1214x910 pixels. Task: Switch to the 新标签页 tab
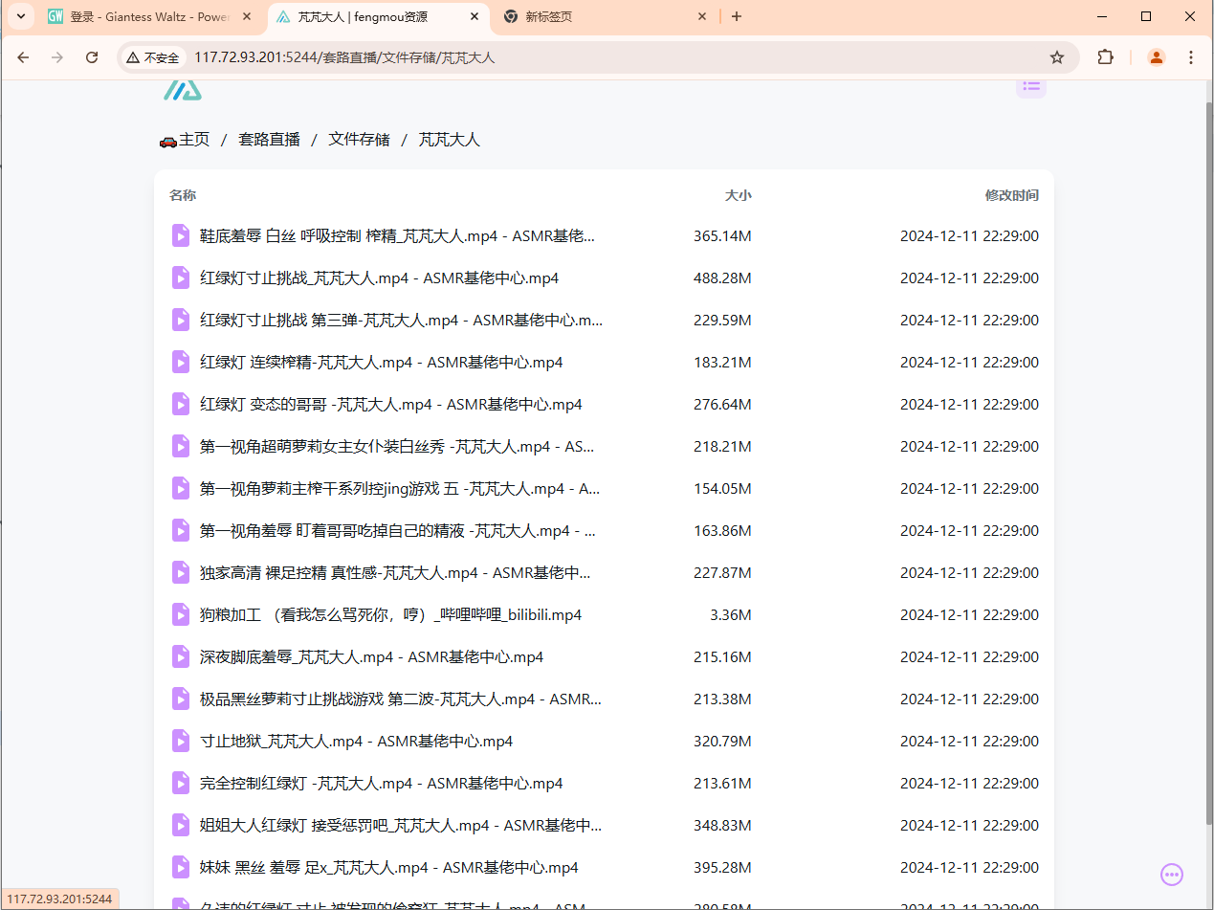(x=605, y=16)
